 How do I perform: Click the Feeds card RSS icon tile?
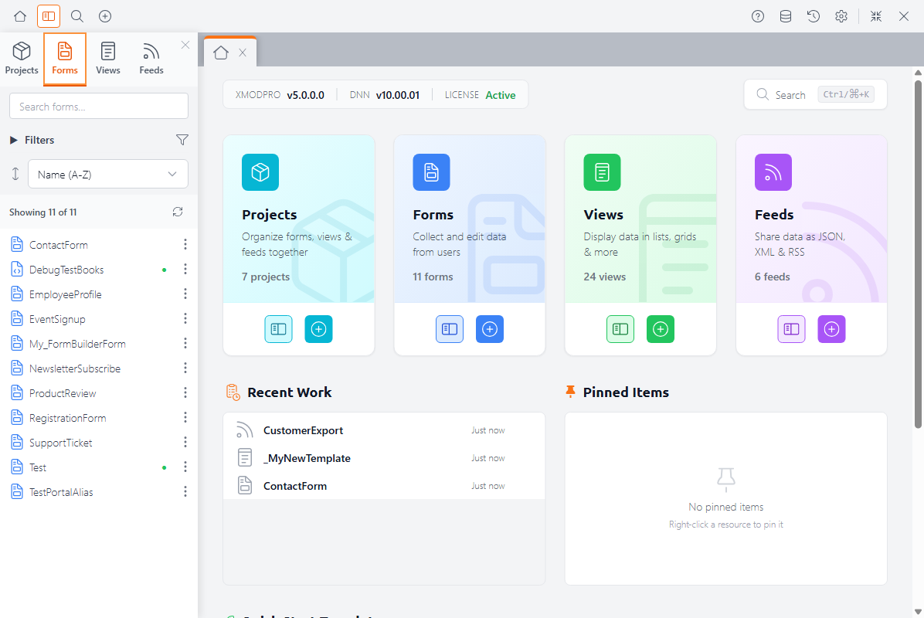(x=773, y=172)
